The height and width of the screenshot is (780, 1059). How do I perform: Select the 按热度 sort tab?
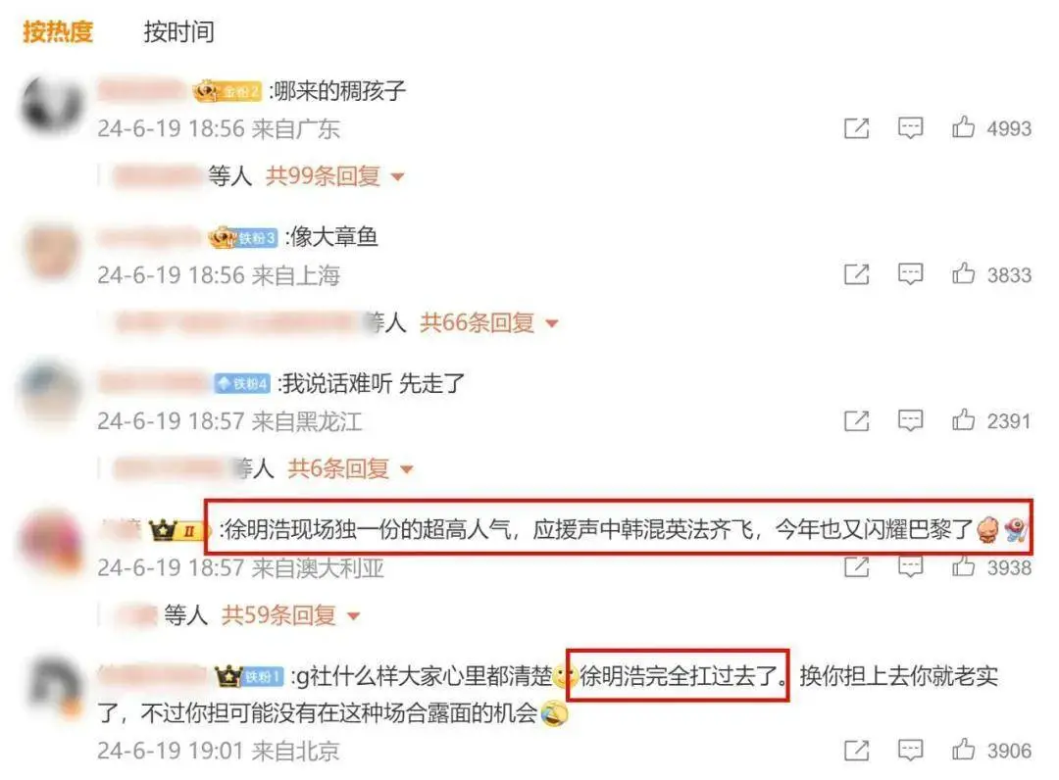pos(58,31)
